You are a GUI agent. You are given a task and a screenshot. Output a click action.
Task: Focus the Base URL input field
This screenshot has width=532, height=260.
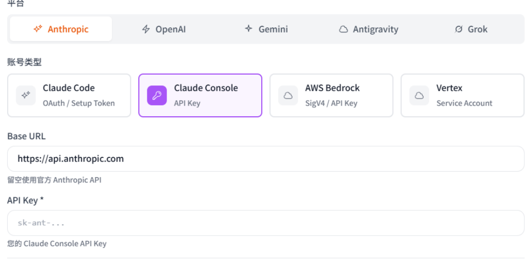point(266,158)
